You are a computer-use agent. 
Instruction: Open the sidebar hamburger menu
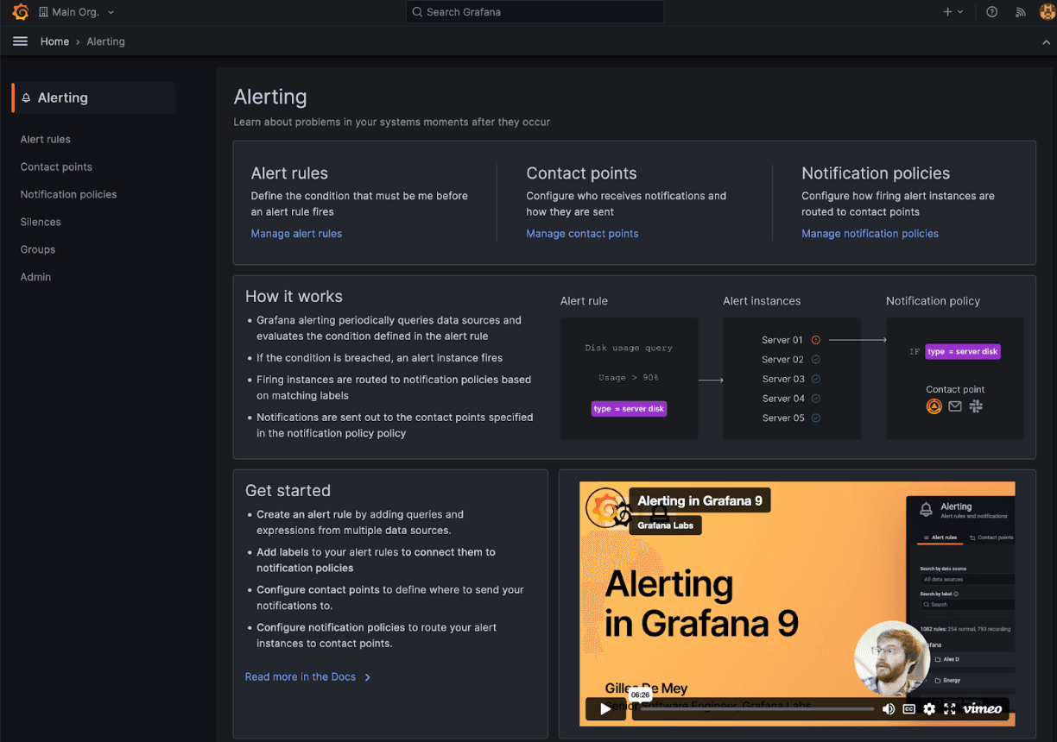click(x=20, y=41)
